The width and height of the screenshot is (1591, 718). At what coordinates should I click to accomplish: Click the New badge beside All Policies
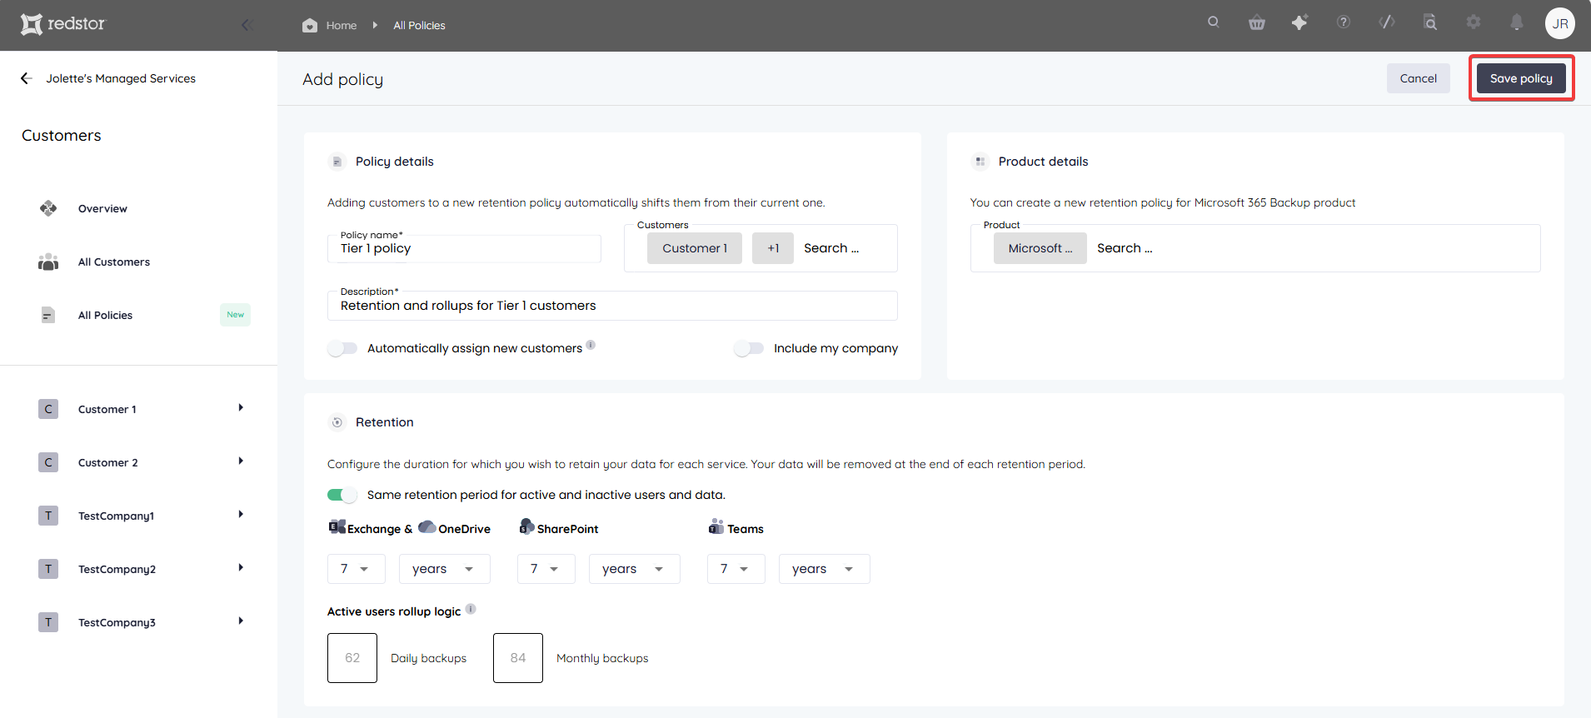click(235, 315)
